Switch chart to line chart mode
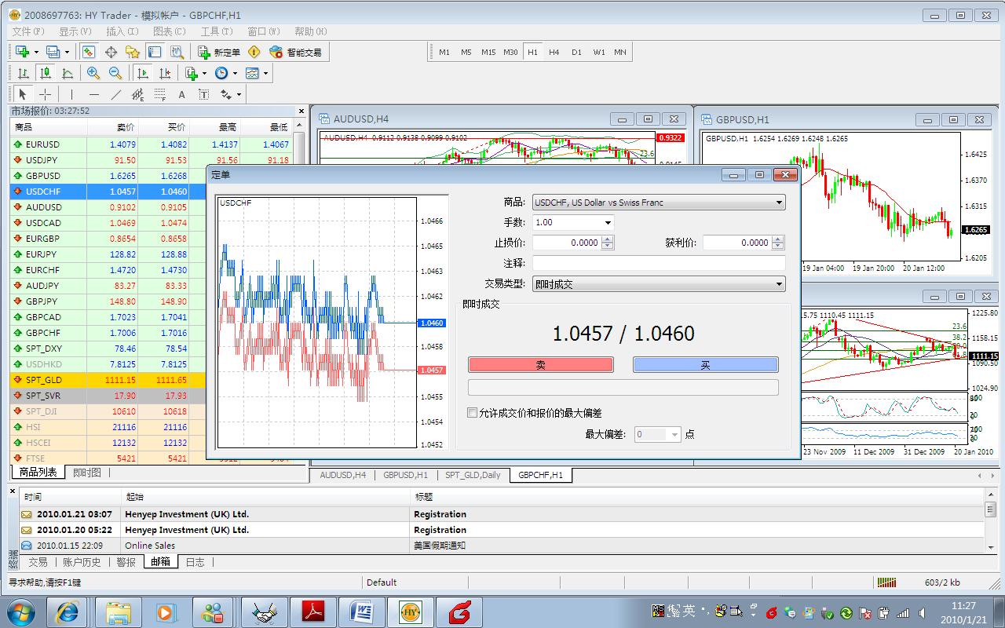This screenshot has width=1005, height=628. pos(68,73)
